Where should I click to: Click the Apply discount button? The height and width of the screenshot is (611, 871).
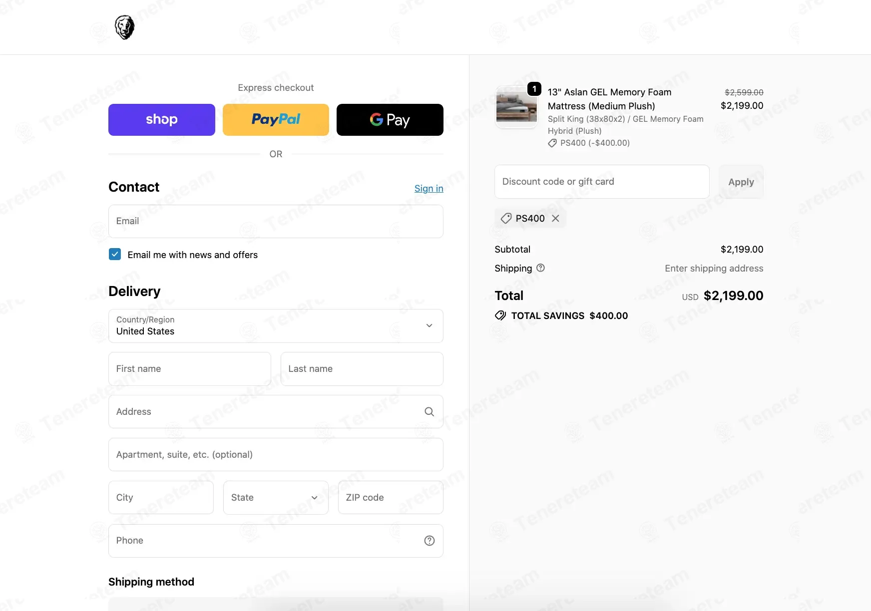(741, 182)
